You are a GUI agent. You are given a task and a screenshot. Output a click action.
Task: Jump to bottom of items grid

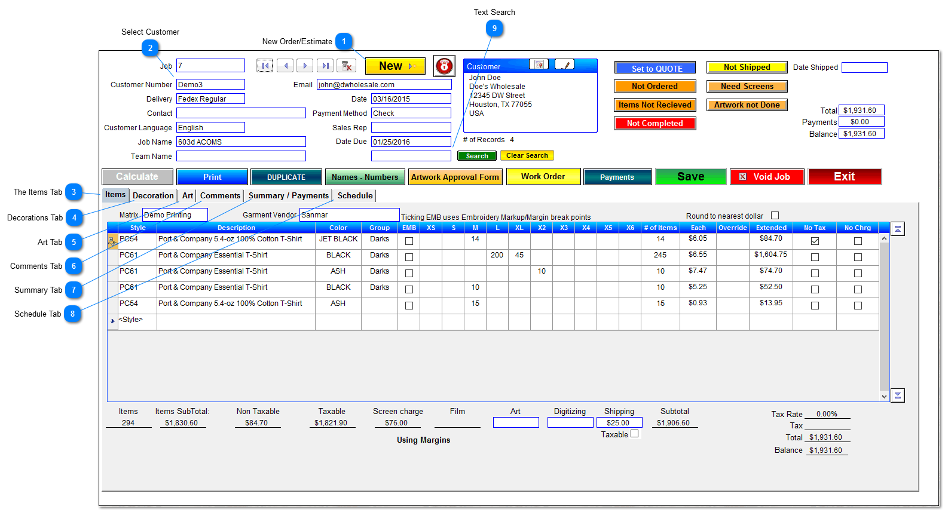[x=897, y=396]
